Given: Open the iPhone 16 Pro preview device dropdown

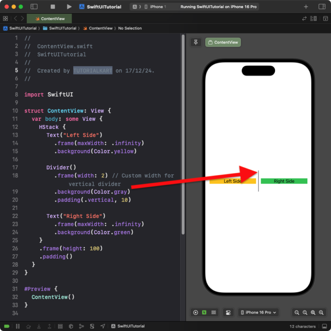Looking at the screenshot, I should [x=259, y=312].
